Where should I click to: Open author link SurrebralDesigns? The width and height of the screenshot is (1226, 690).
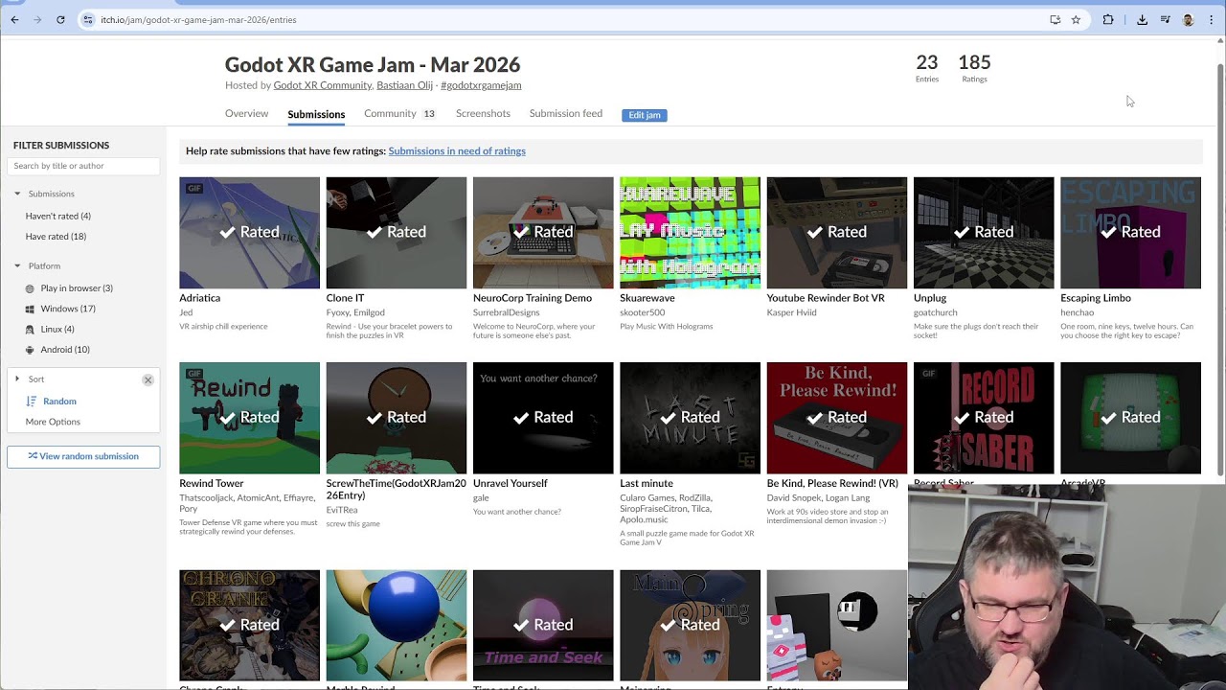click(x=506, y=312)
